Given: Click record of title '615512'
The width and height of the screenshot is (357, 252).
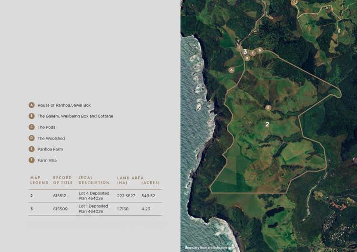Looking at the screenshot, I should point(60,196).
